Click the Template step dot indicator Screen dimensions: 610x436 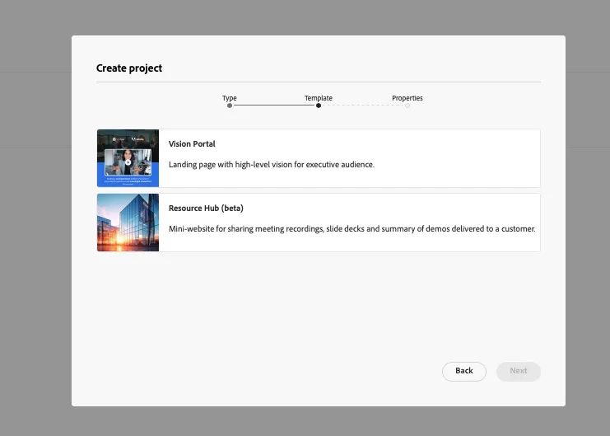point(319,105)
